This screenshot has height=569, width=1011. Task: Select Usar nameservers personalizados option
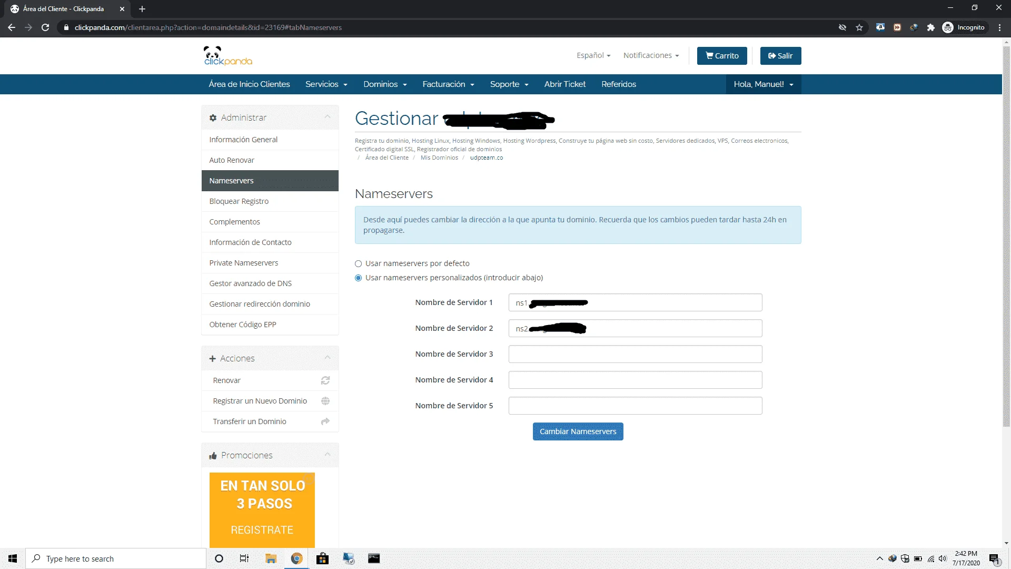[358, 278]
